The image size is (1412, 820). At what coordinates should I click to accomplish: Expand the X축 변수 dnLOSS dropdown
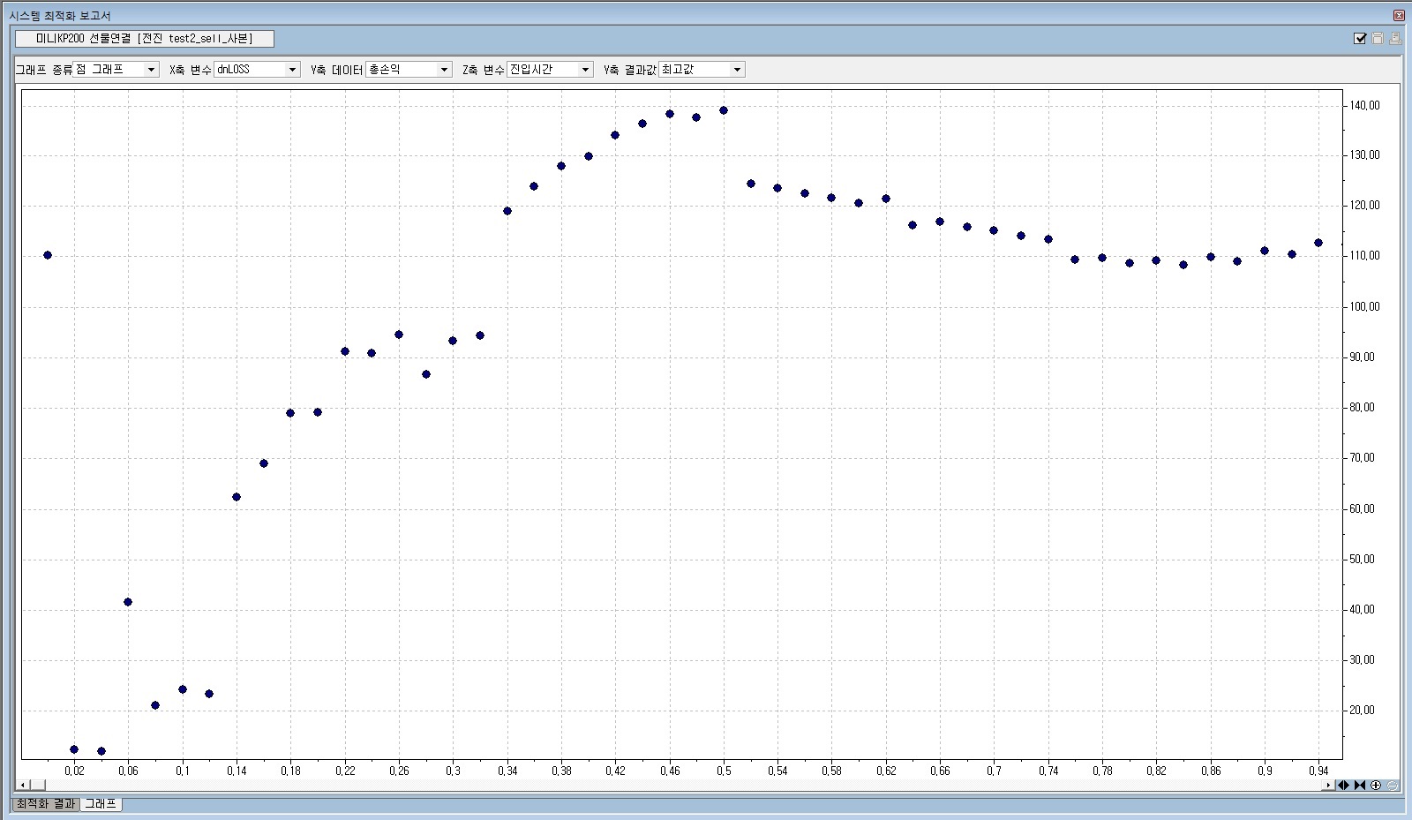293,70
